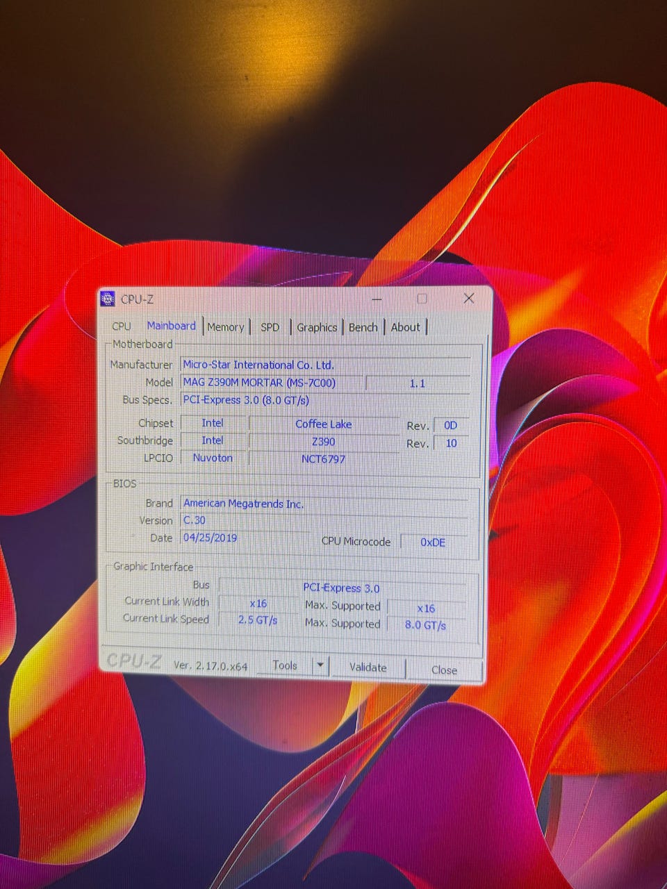The image size is (667, 889).
Task: Open the Bench tab
Action: [363, 327]
